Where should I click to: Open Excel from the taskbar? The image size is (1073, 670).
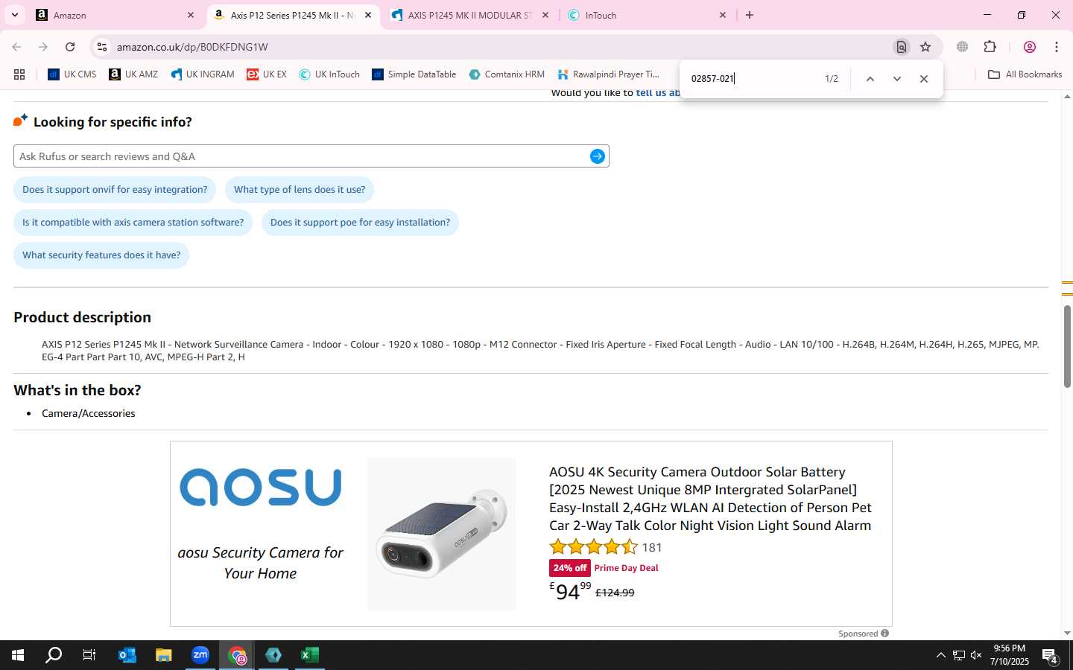tap(310, 655)
